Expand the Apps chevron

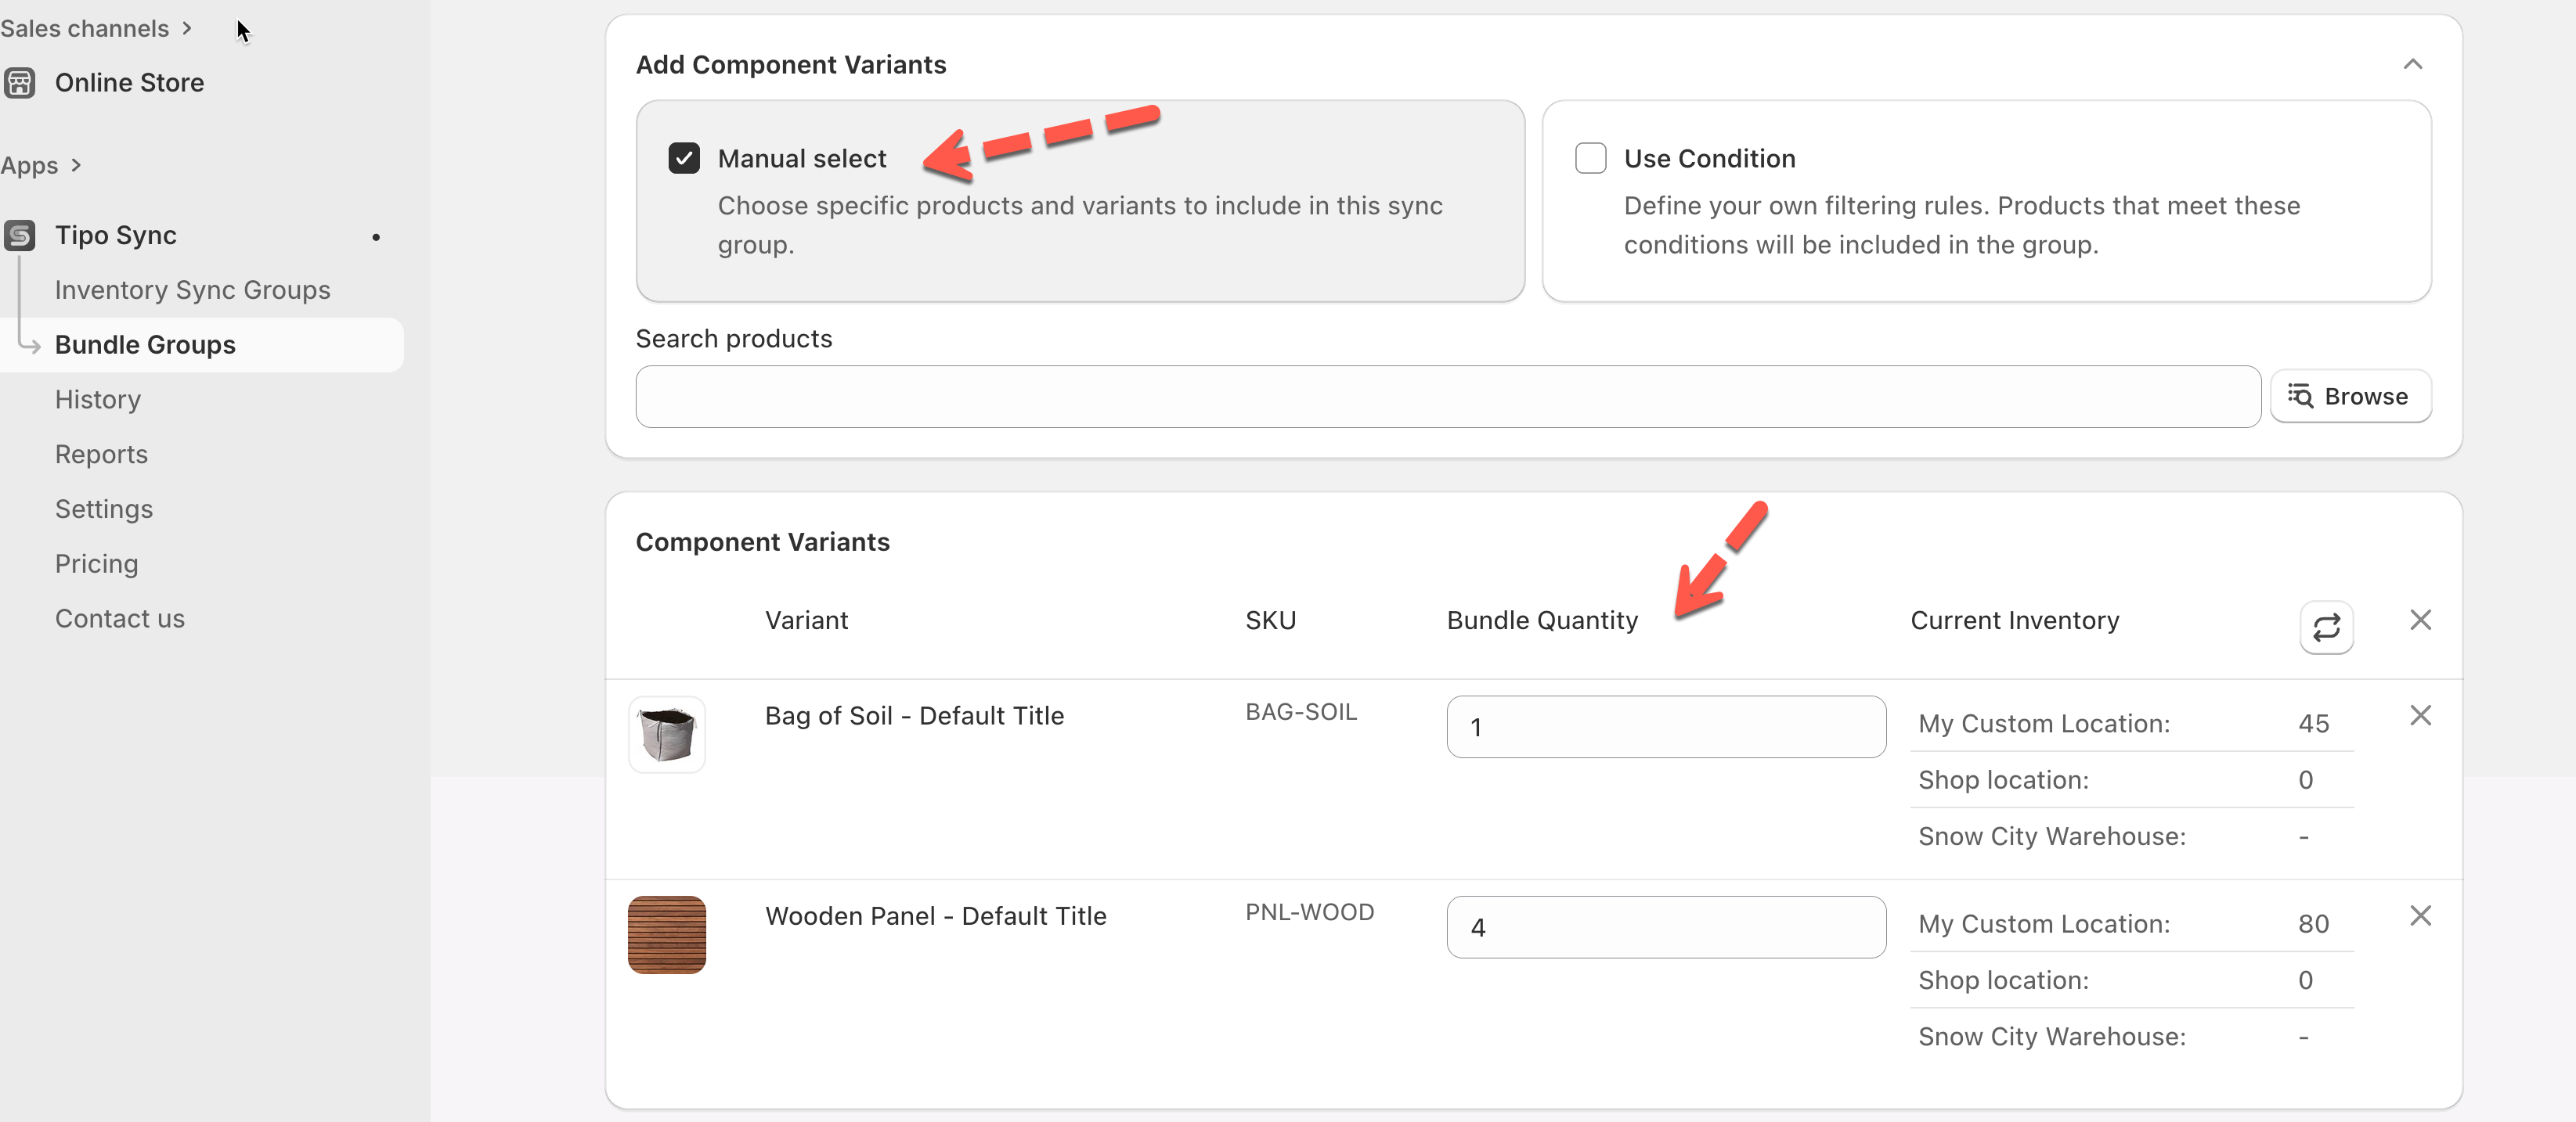tap(76, 166)
